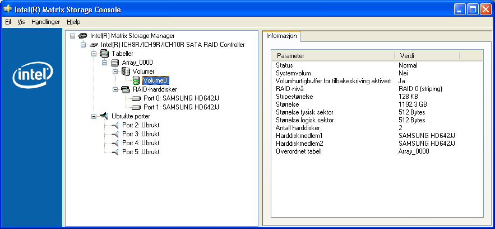Click the Tabeller database icon
This screenshot has width=495, height=229.
point(104,54)
